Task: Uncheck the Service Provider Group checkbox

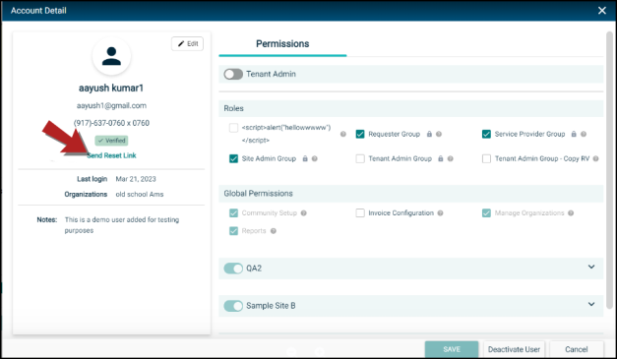Action: point(486,134)
